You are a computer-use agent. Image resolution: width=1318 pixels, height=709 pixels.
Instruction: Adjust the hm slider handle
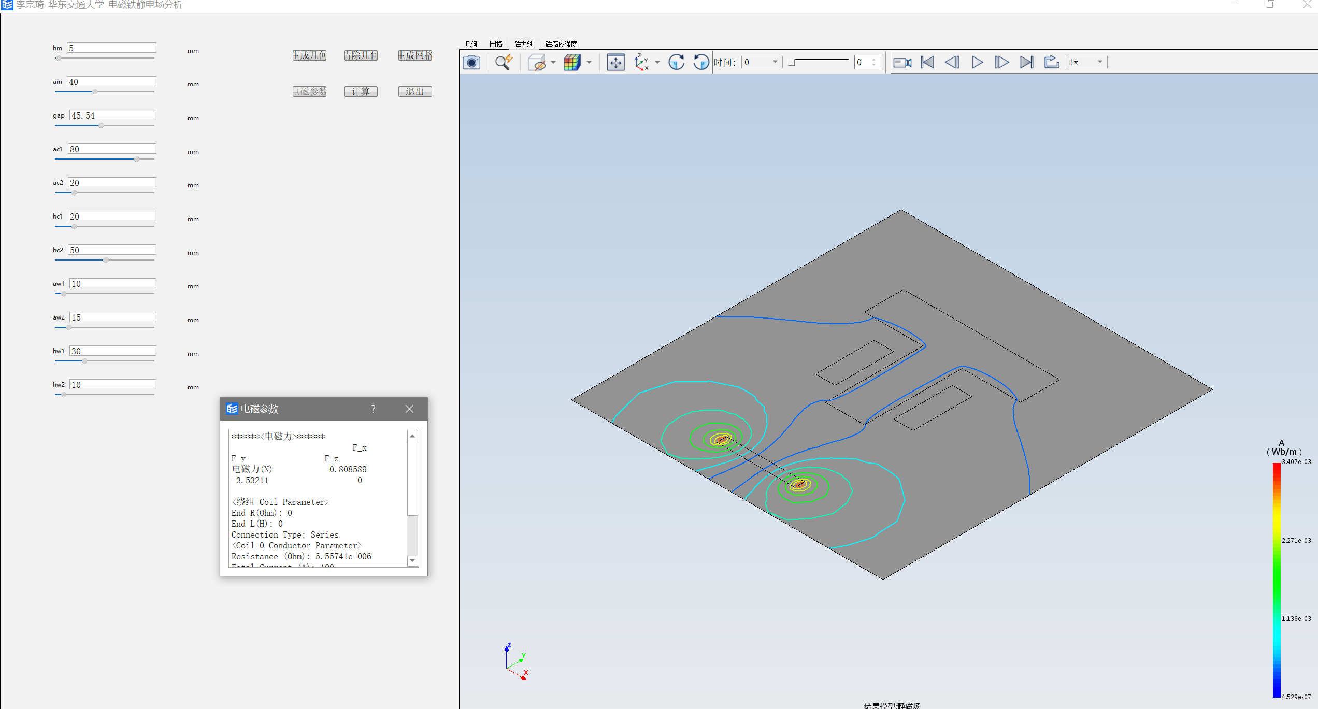pos(59,58)
